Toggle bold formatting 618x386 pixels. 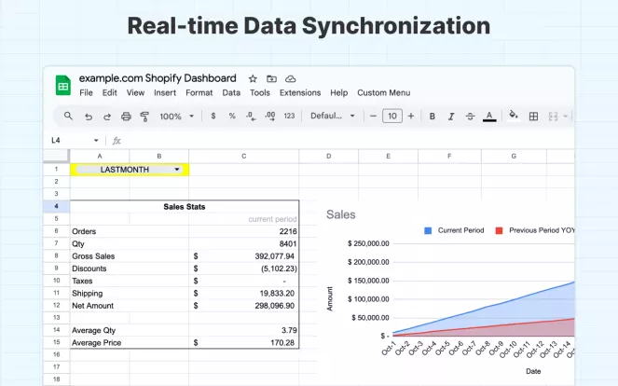click(433, 117)
